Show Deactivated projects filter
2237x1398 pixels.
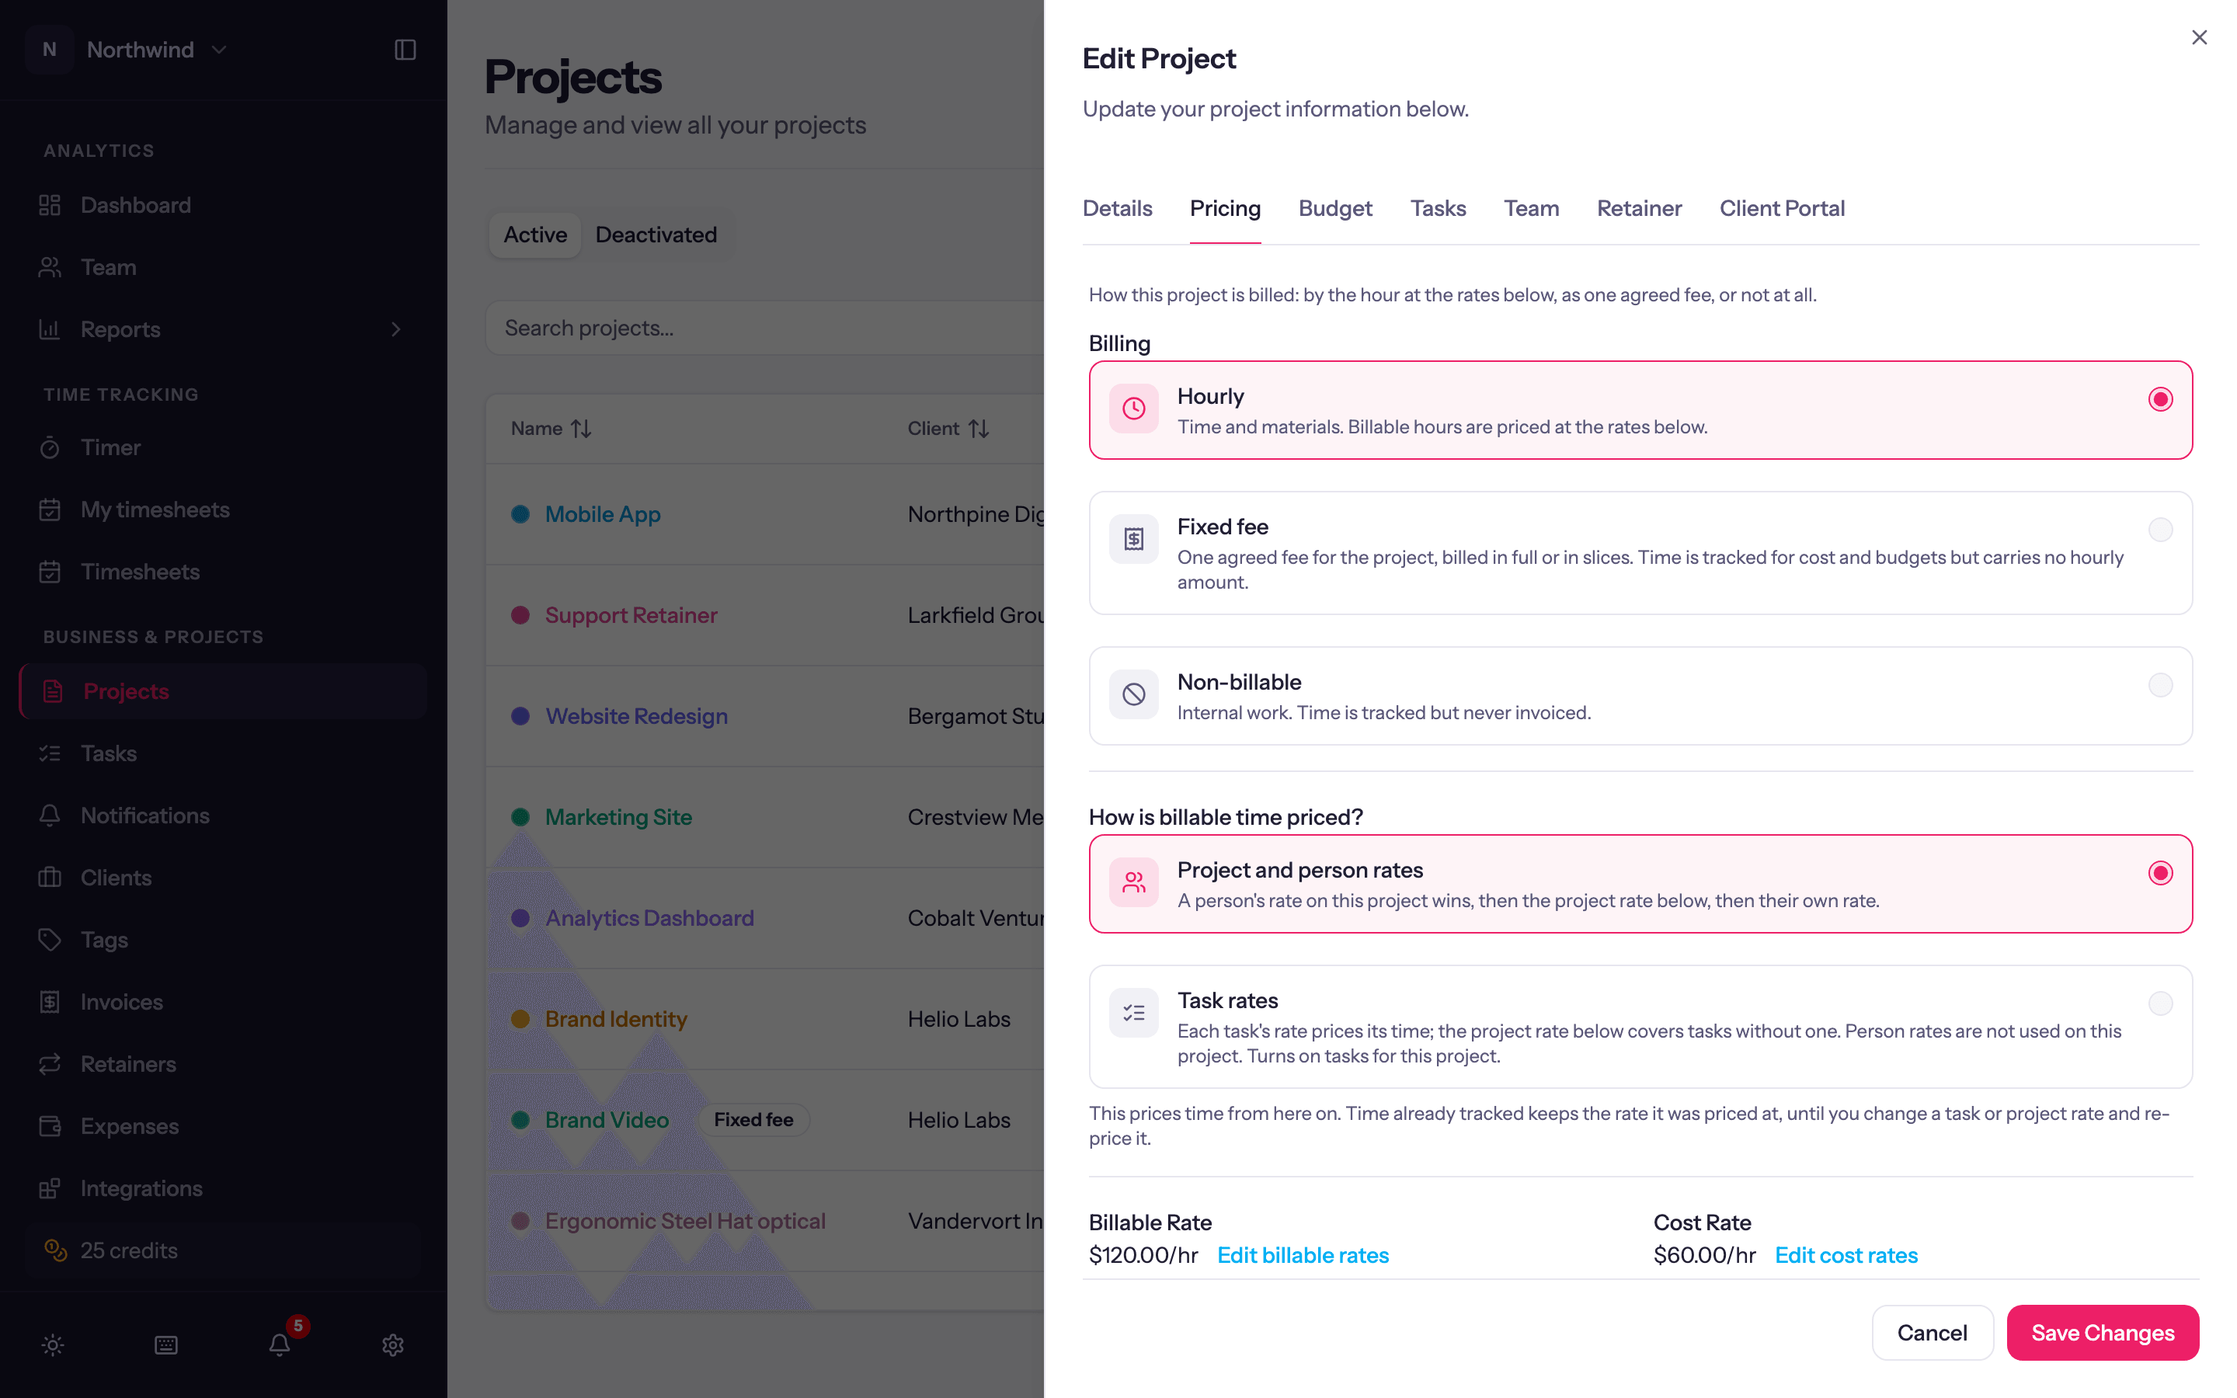pyautogui.click(x=656, y=235)
